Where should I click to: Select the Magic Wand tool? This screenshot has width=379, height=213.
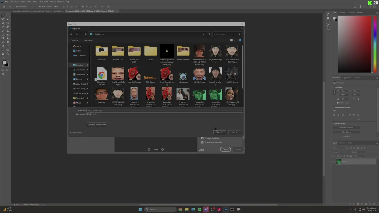click(x=8, y=19)
